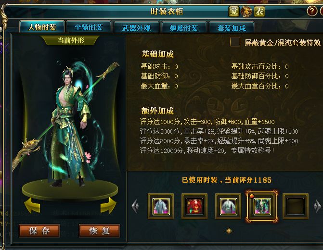Click the 保存 button

coord(39,231)
